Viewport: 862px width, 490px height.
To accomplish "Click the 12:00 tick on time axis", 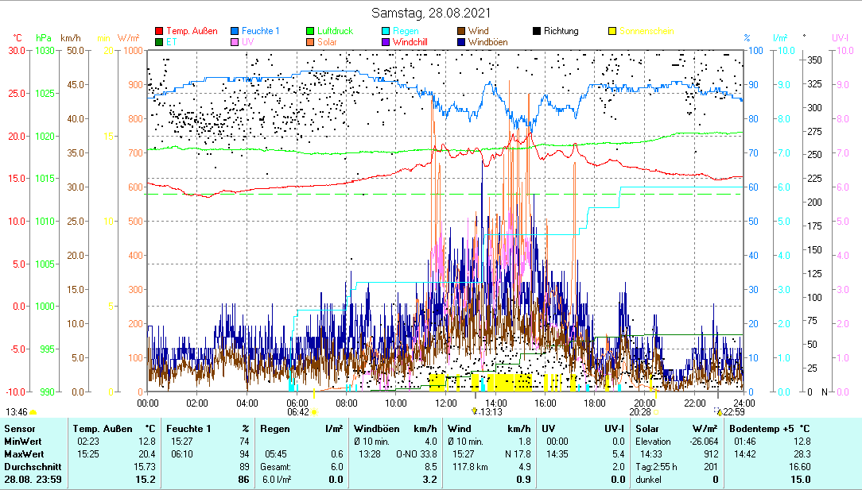I will [x=445, y=403].
